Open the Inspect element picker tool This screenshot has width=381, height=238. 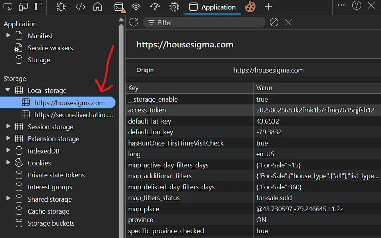[8, 7]
